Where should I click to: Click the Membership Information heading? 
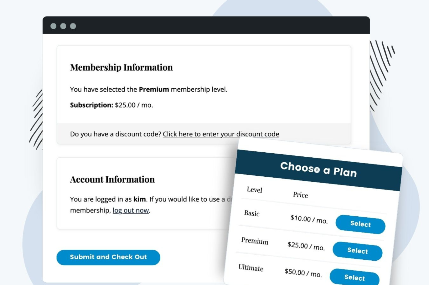click(x=121, y=67)
